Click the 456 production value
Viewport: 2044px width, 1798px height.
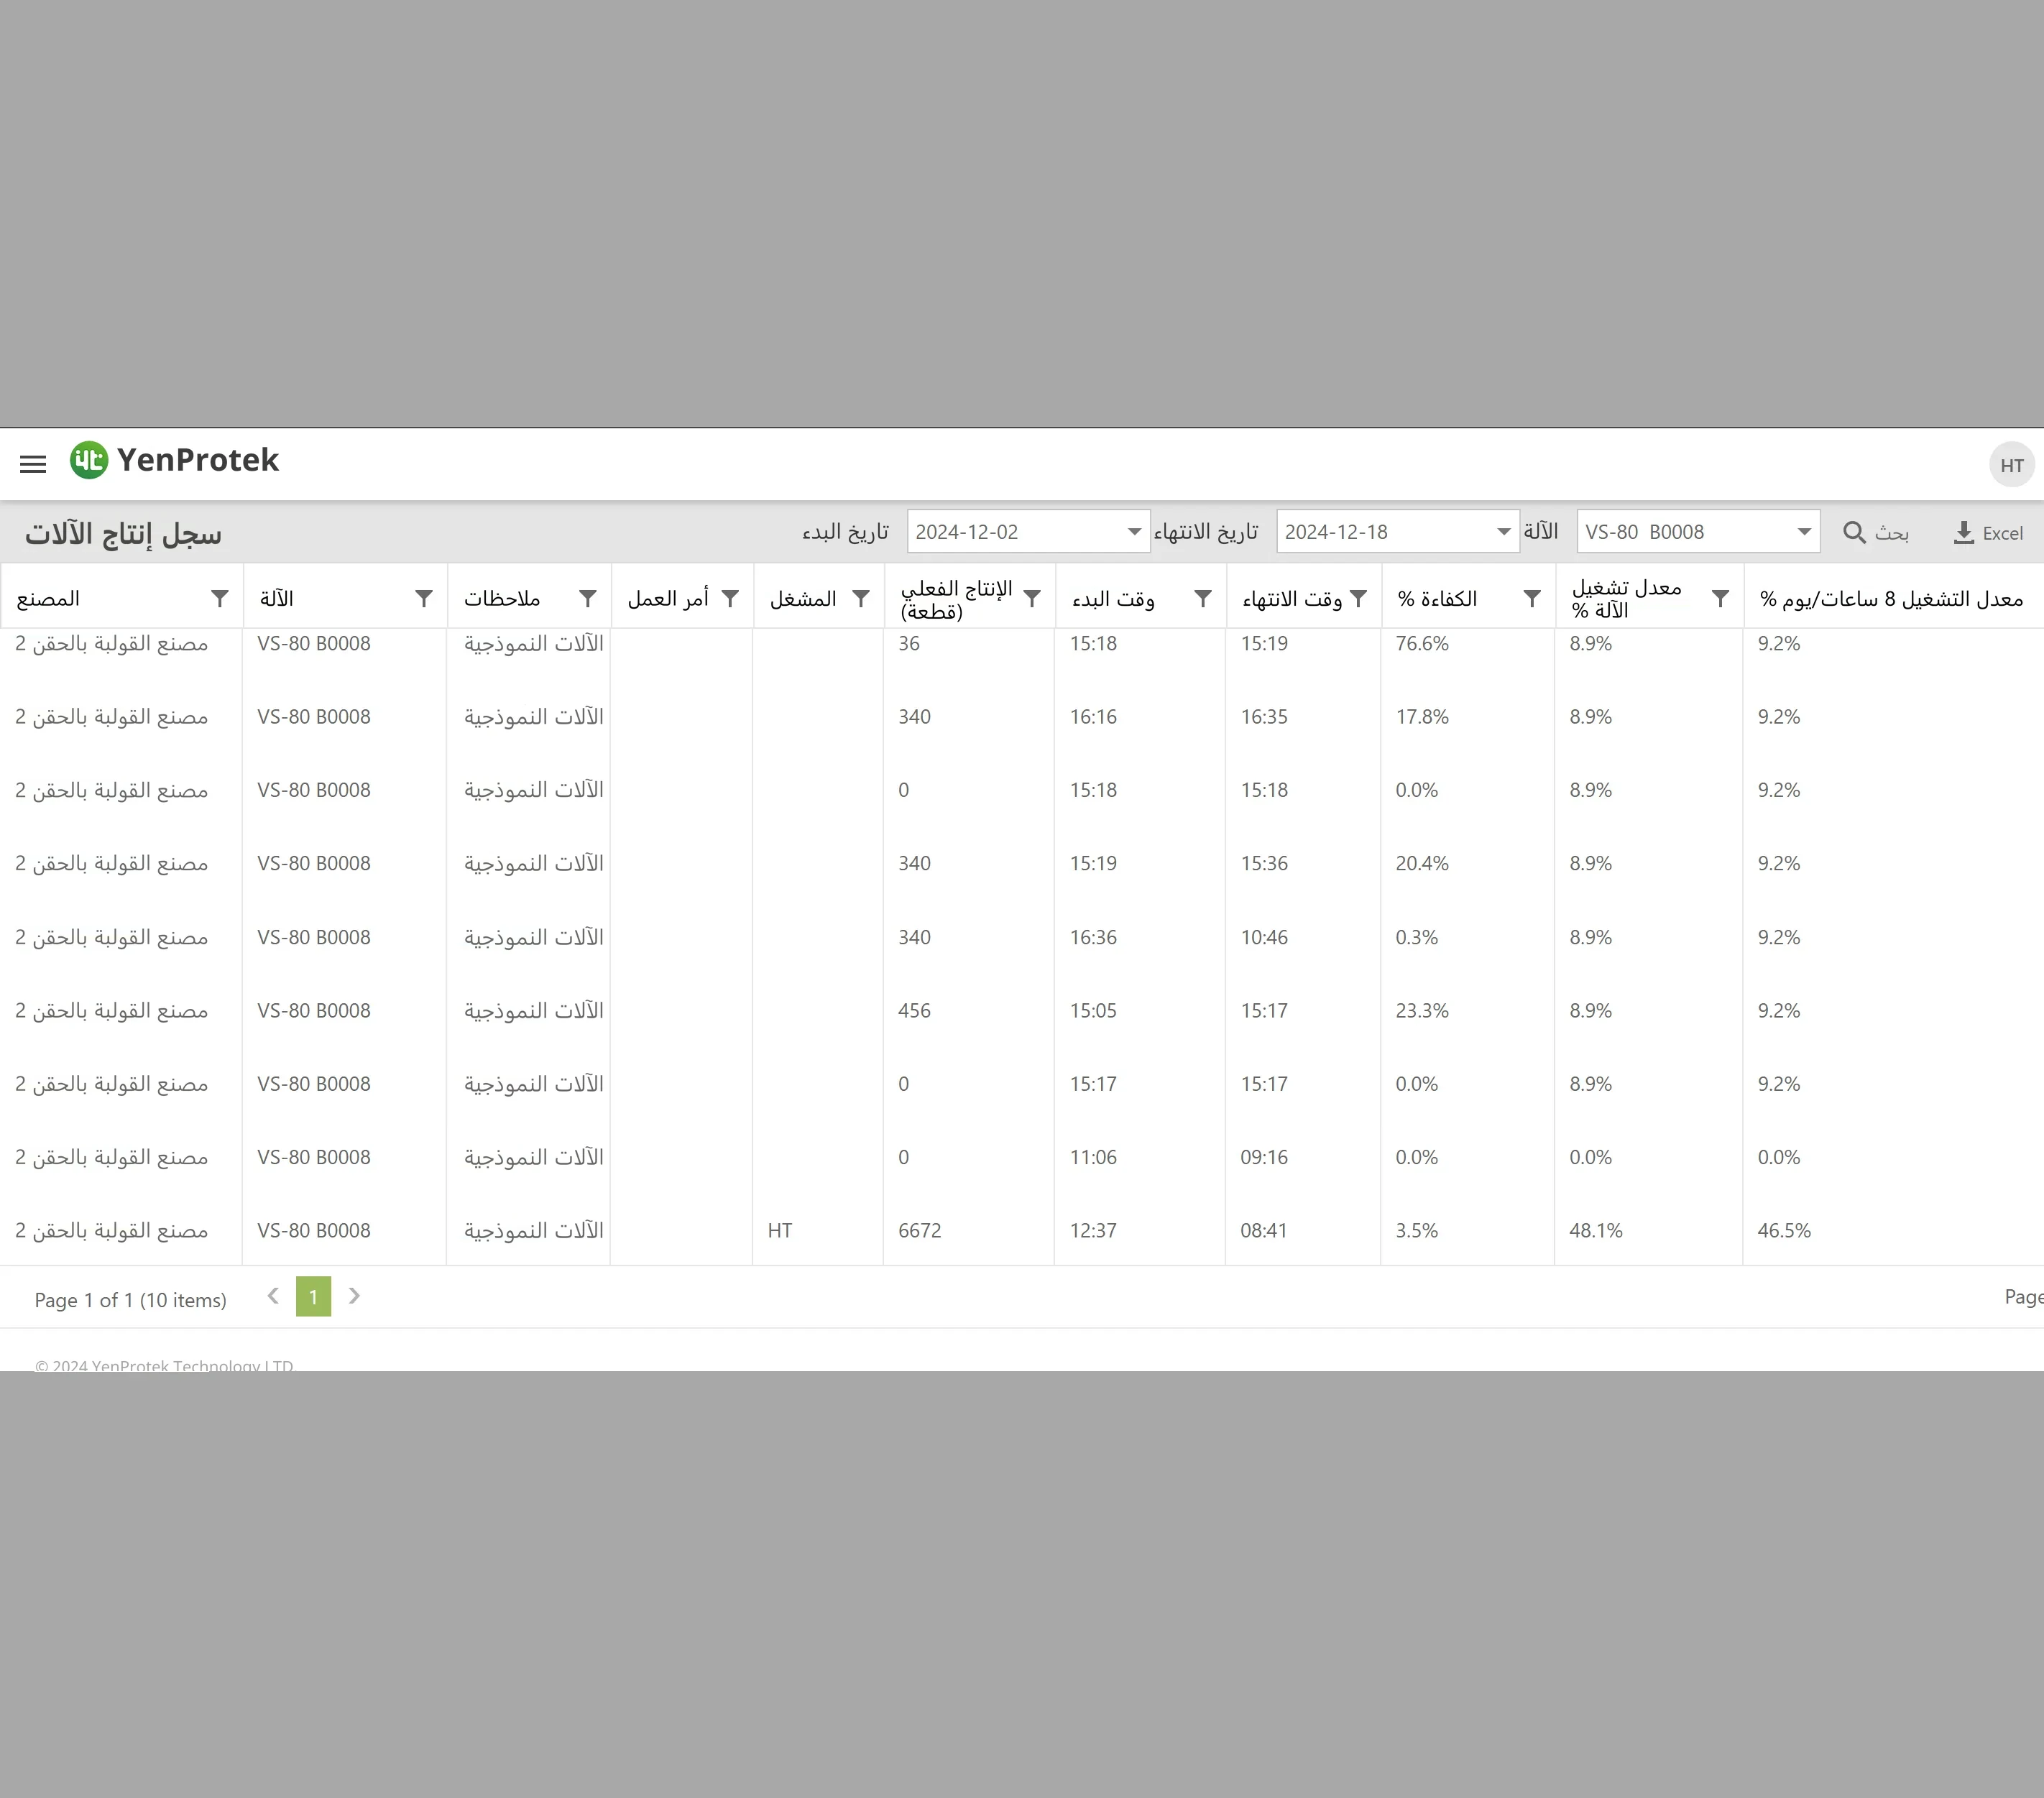pos(914,1010)
